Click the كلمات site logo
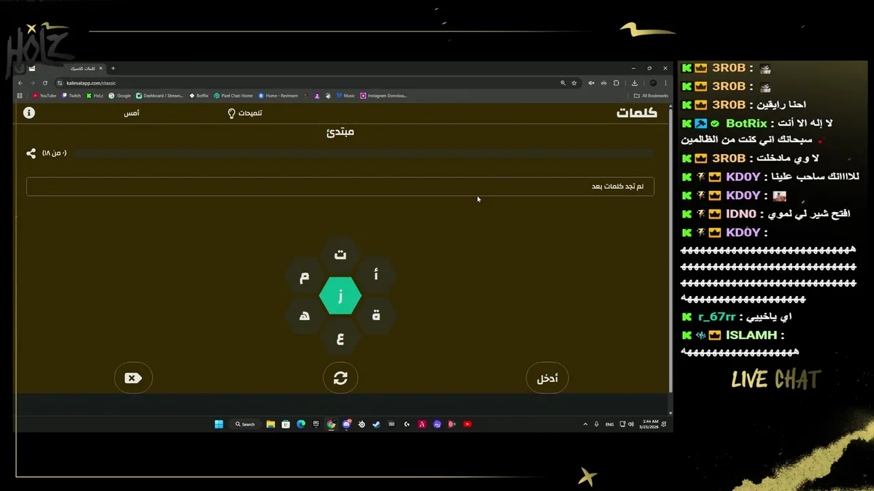The image size is (874, 491). [x=636, y=113]
